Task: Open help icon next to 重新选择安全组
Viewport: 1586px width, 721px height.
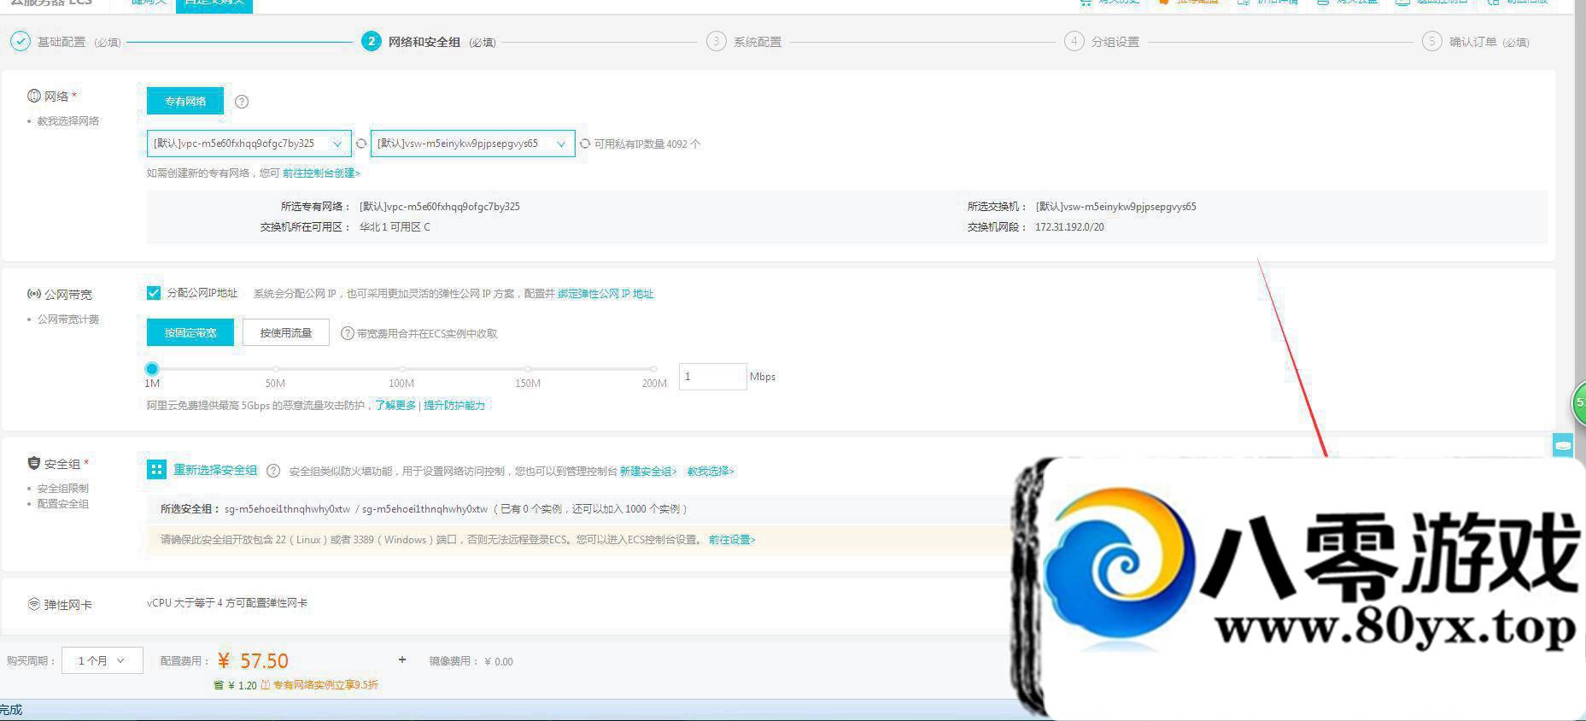Action: 273,471
